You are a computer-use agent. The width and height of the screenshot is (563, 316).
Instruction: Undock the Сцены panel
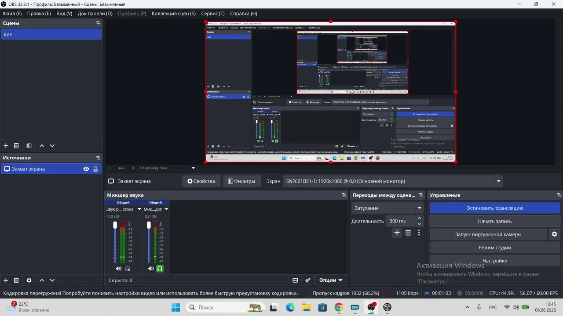pyautogui.click(x=98, y=23)
